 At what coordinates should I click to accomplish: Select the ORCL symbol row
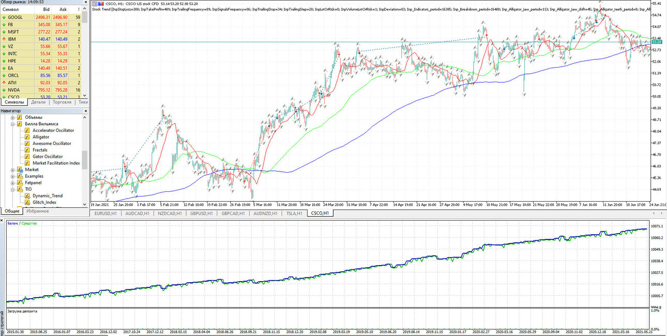[41, 75]
